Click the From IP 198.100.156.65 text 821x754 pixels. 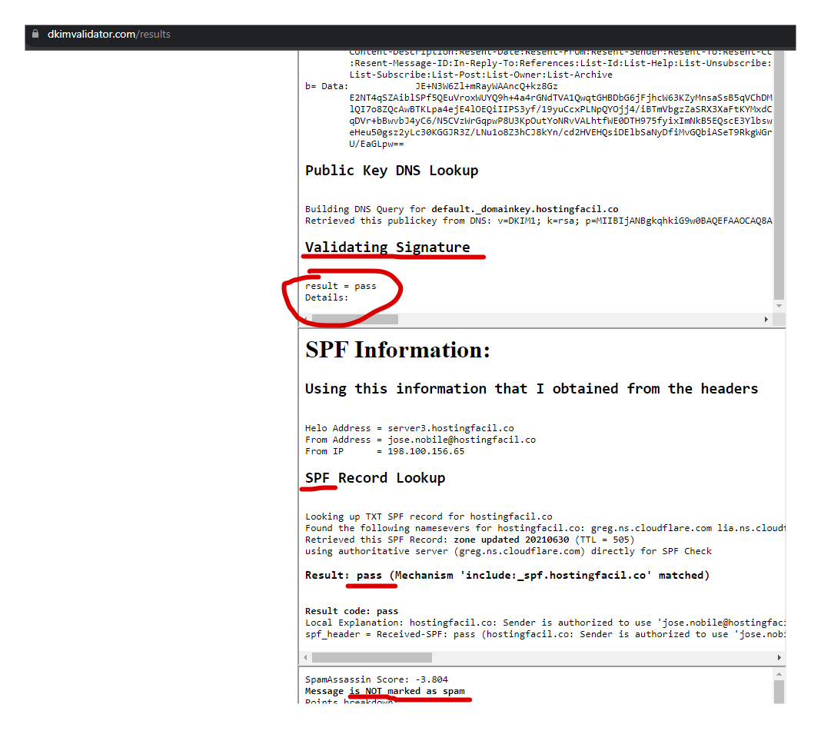pos(384,451)
